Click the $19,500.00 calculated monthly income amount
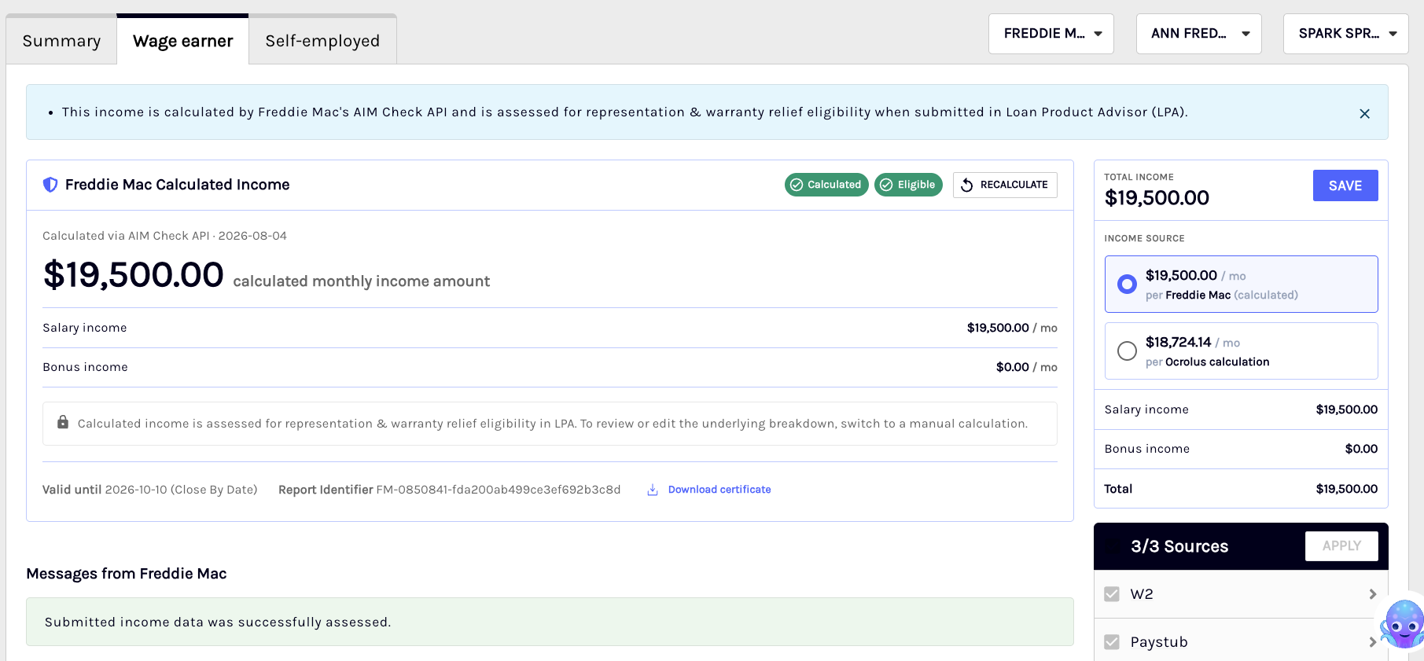Image resolution: width=1424 pixels, height=661 pixels. click(134, 274)
